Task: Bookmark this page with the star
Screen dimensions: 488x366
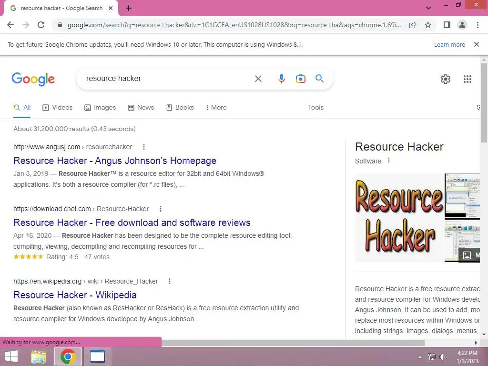Action: tap(428, 25)
